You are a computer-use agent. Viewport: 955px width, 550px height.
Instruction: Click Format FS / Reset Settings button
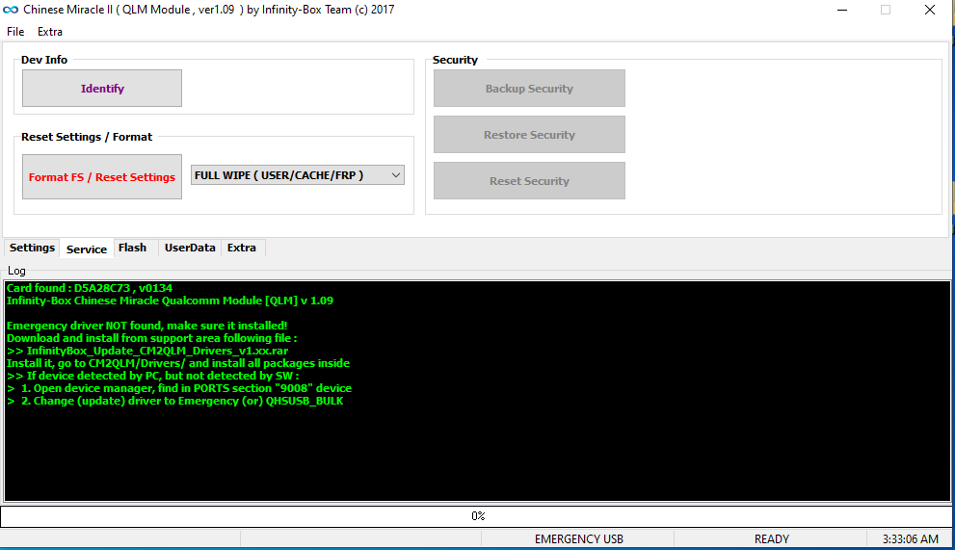102,176
